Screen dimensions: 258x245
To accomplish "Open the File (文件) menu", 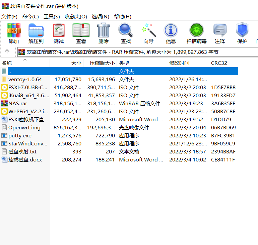I will coord(9,16).
